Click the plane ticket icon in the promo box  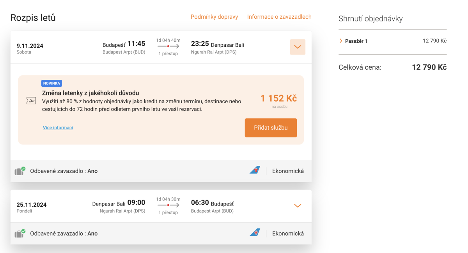[31, 101]
